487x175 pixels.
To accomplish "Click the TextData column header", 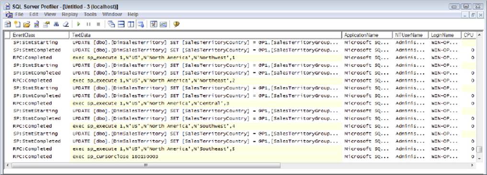I will click(x=205, y=35).
